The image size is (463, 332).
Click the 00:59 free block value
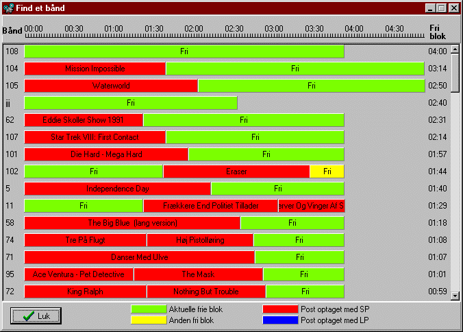coord(438,292)
